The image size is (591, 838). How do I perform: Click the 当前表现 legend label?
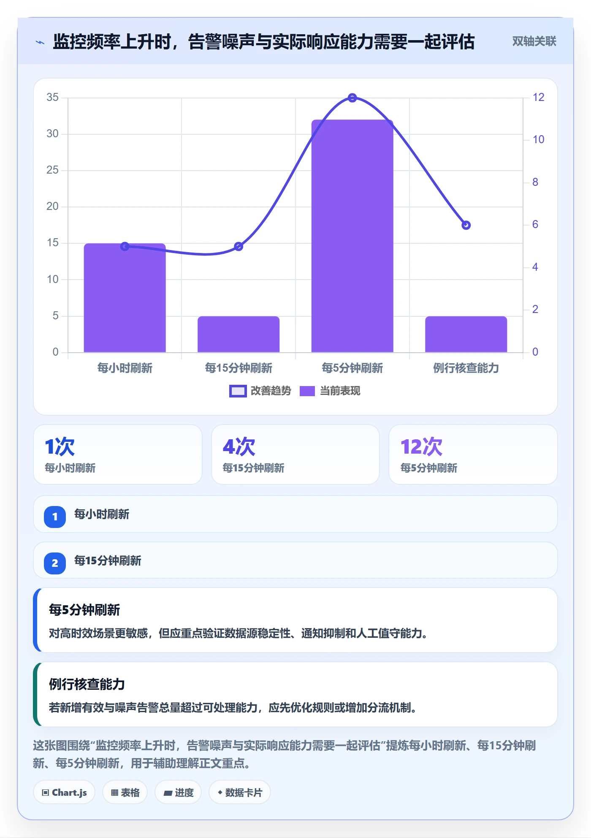pyautogui.click(x=340, y=391)
